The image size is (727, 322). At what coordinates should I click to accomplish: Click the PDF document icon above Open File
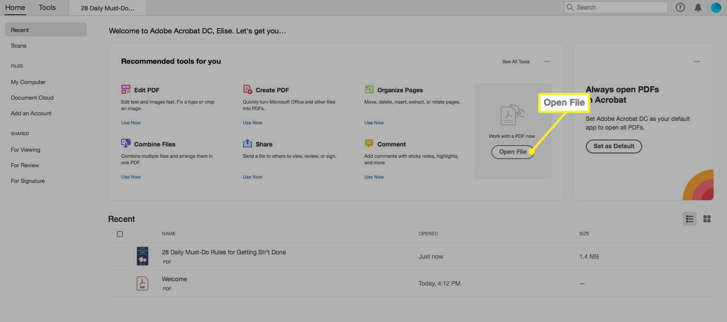512,115
